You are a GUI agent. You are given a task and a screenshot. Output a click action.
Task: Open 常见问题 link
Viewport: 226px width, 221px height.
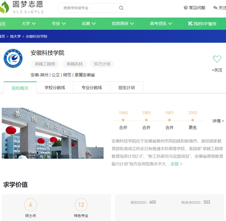pos(194,8)
